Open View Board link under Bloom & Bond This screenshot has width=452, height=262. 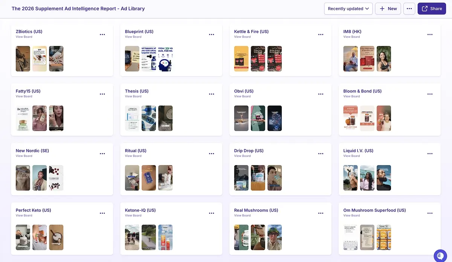(352, 97)
